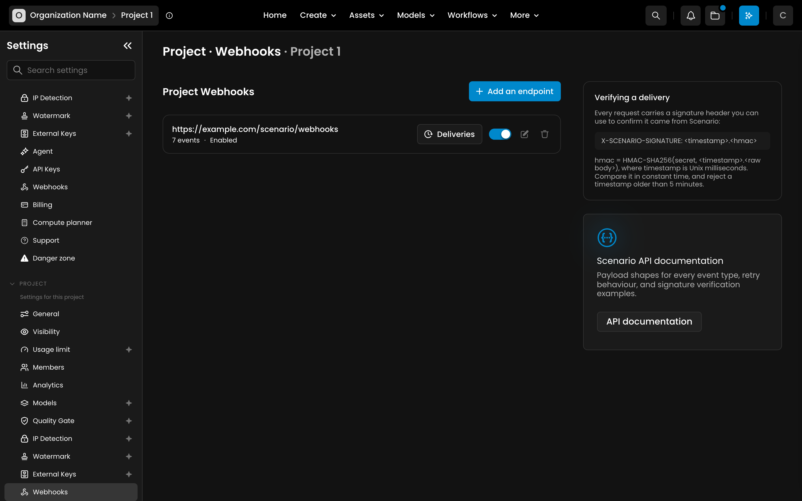Click Project 1 in the breadcrumb
The width and height of the screenshot is (802, 501).
pyautogui.click(x=137, y=15)
